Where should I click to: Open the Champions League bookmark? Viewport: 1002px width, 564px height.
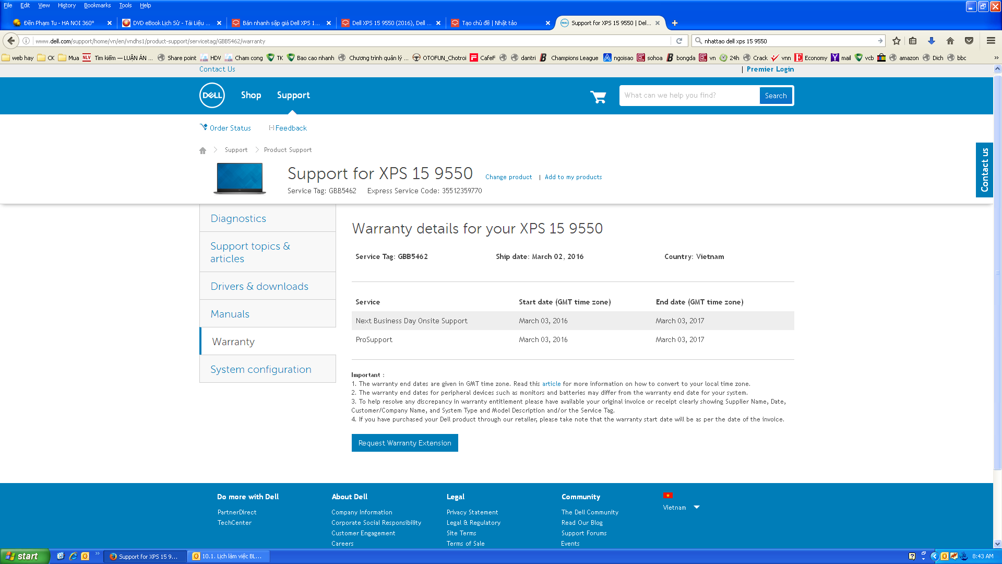[x=569, y=58]
